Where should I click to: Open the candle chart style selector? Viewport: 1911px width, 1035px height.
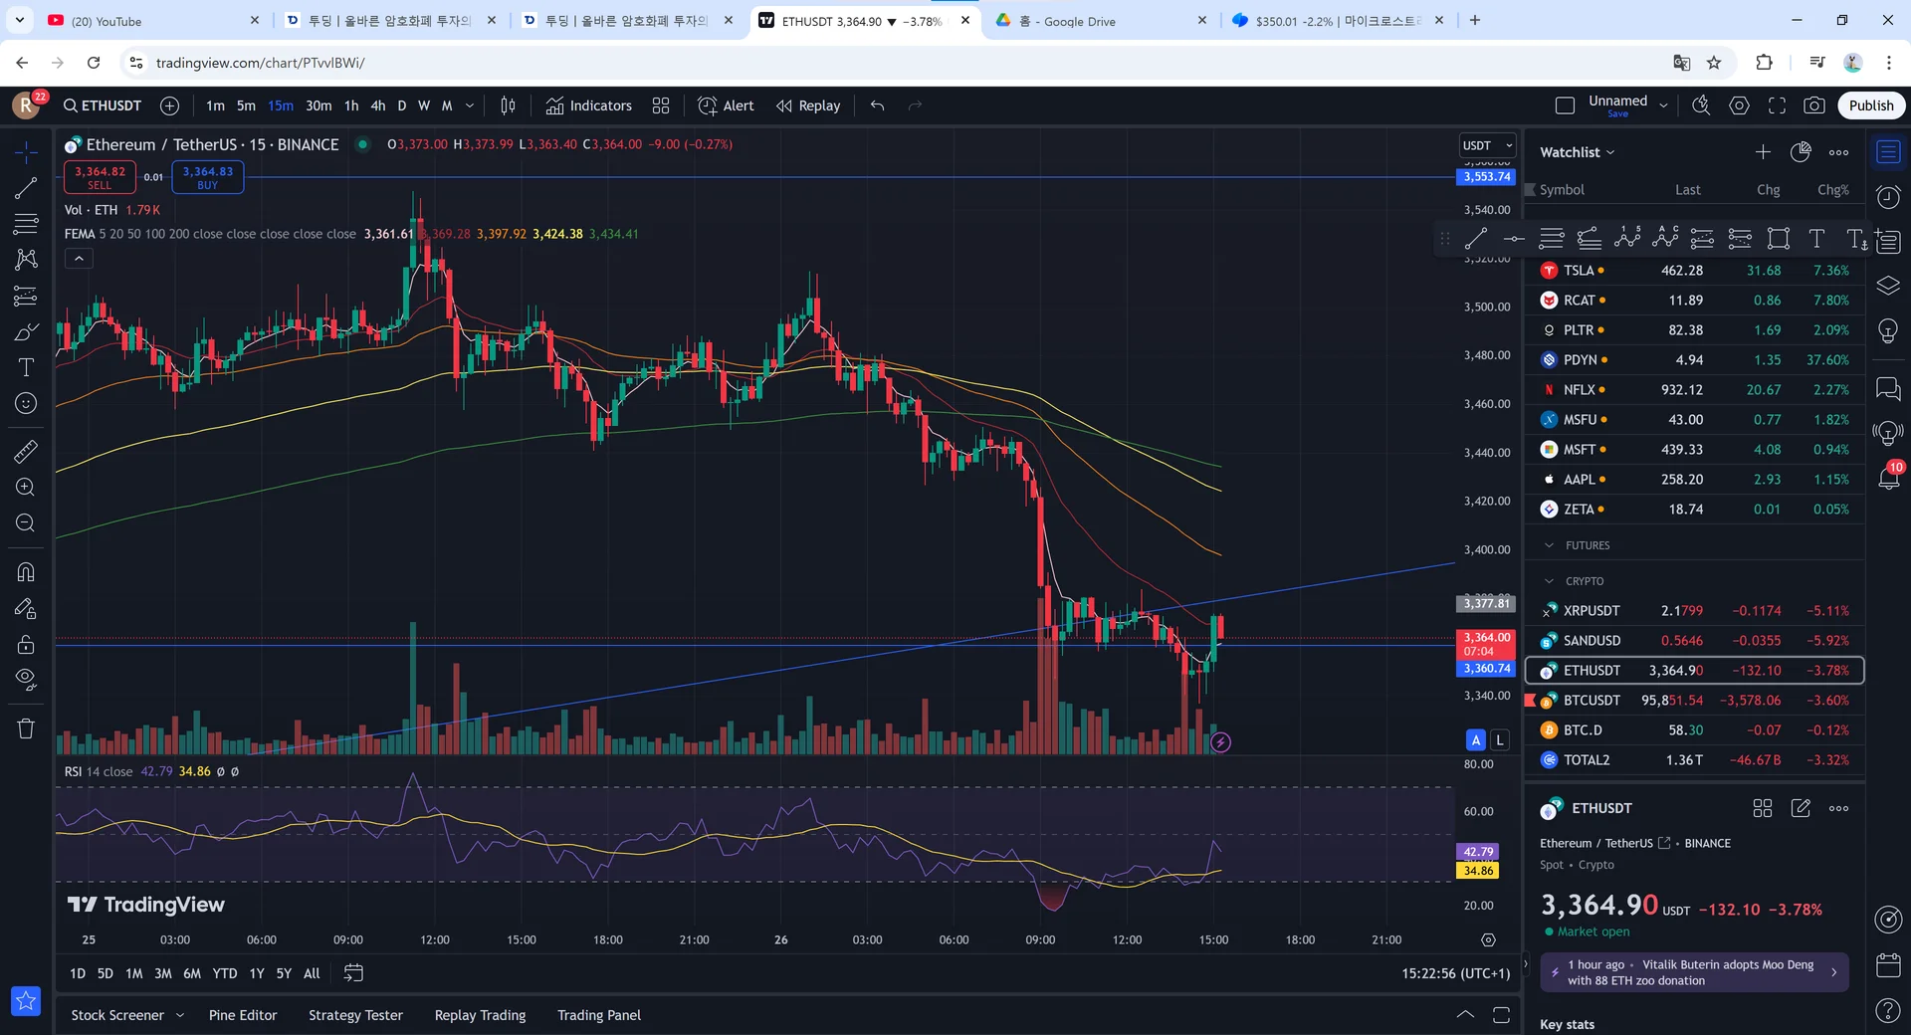508,105
